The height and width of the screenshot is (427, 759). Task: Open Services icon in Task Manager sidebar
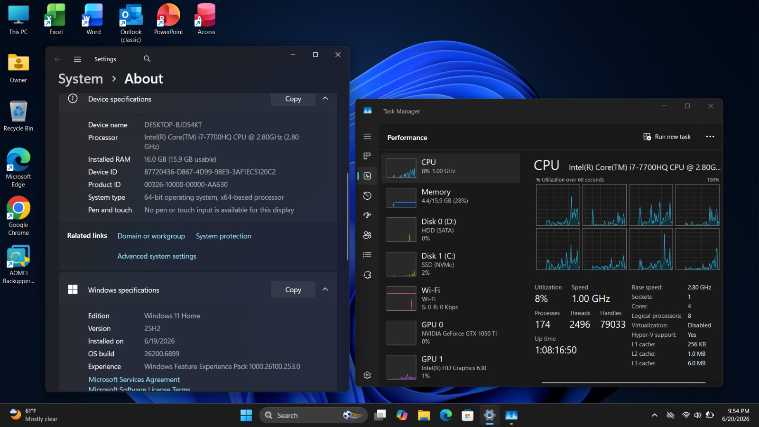coord(367,275)
